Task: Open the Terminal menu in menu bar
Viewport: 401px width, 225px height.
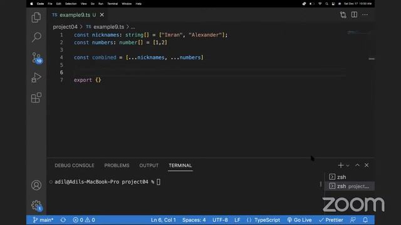Action: (x=113, y=4)
